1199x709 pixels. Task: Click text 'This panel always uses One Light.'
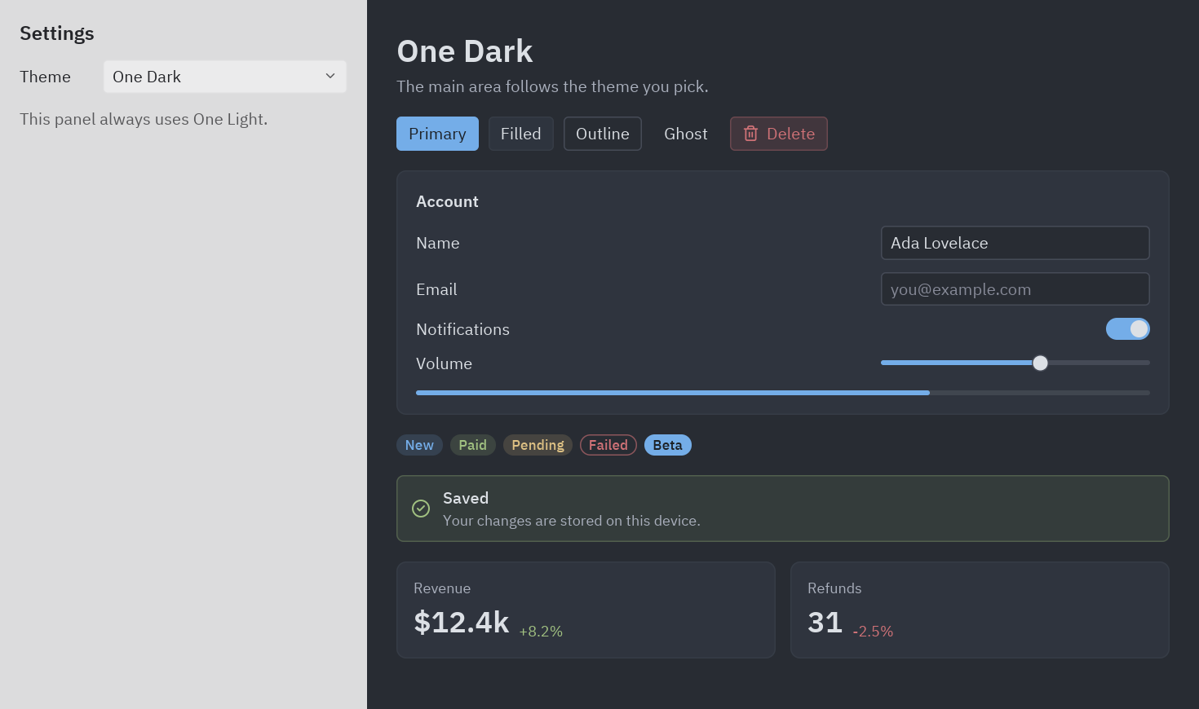point(144,119)
